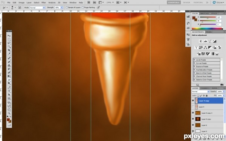
Task: Select the 3D Object Rotate tool
Action: 9,103
